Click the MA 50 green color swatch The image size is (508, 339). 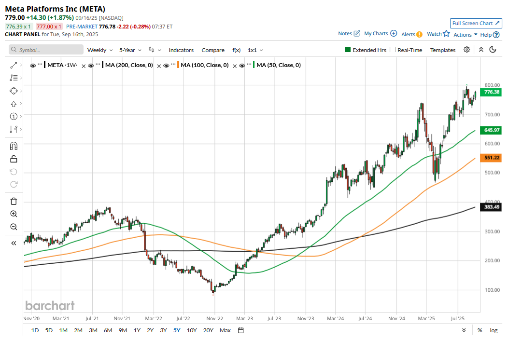pyautogui.click(x=254, y=65)
